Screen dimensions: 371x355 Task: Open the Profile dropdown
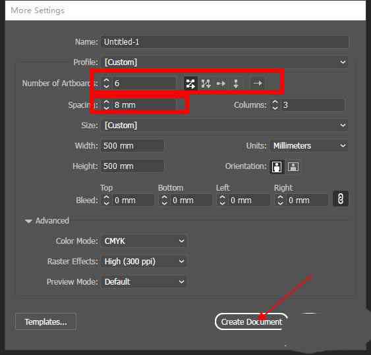click(x=225, y=62)
